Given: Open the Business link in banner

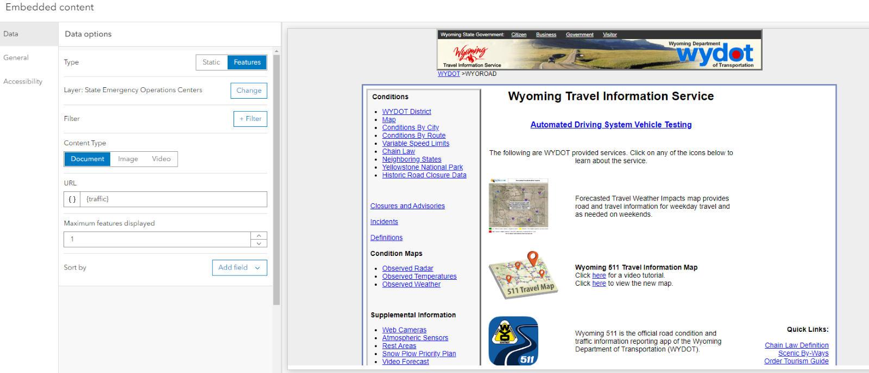Looking at the screenshot, I should pos(546,35).
